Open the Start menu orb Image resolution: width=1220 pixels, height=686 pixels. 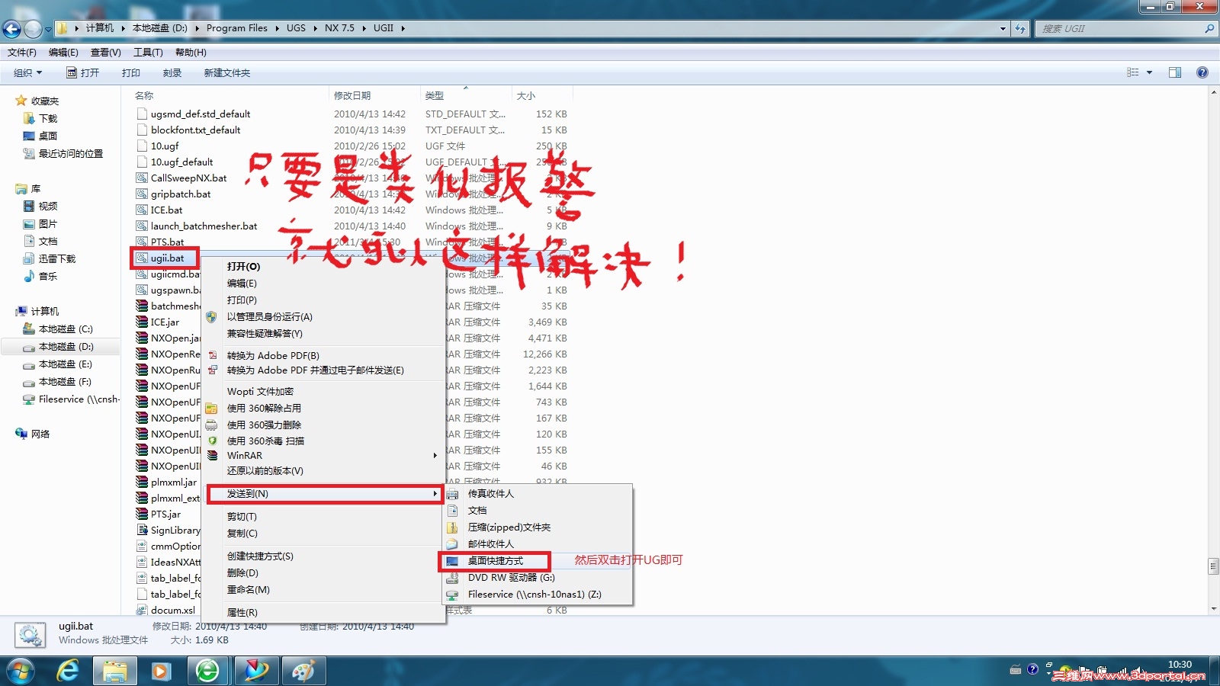coord(21,671)
